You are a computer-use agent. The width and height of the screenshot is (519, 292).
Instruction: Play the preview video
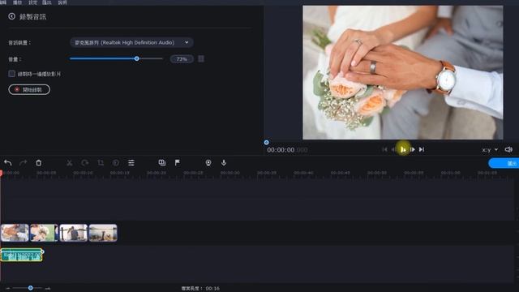pos(403,149)
